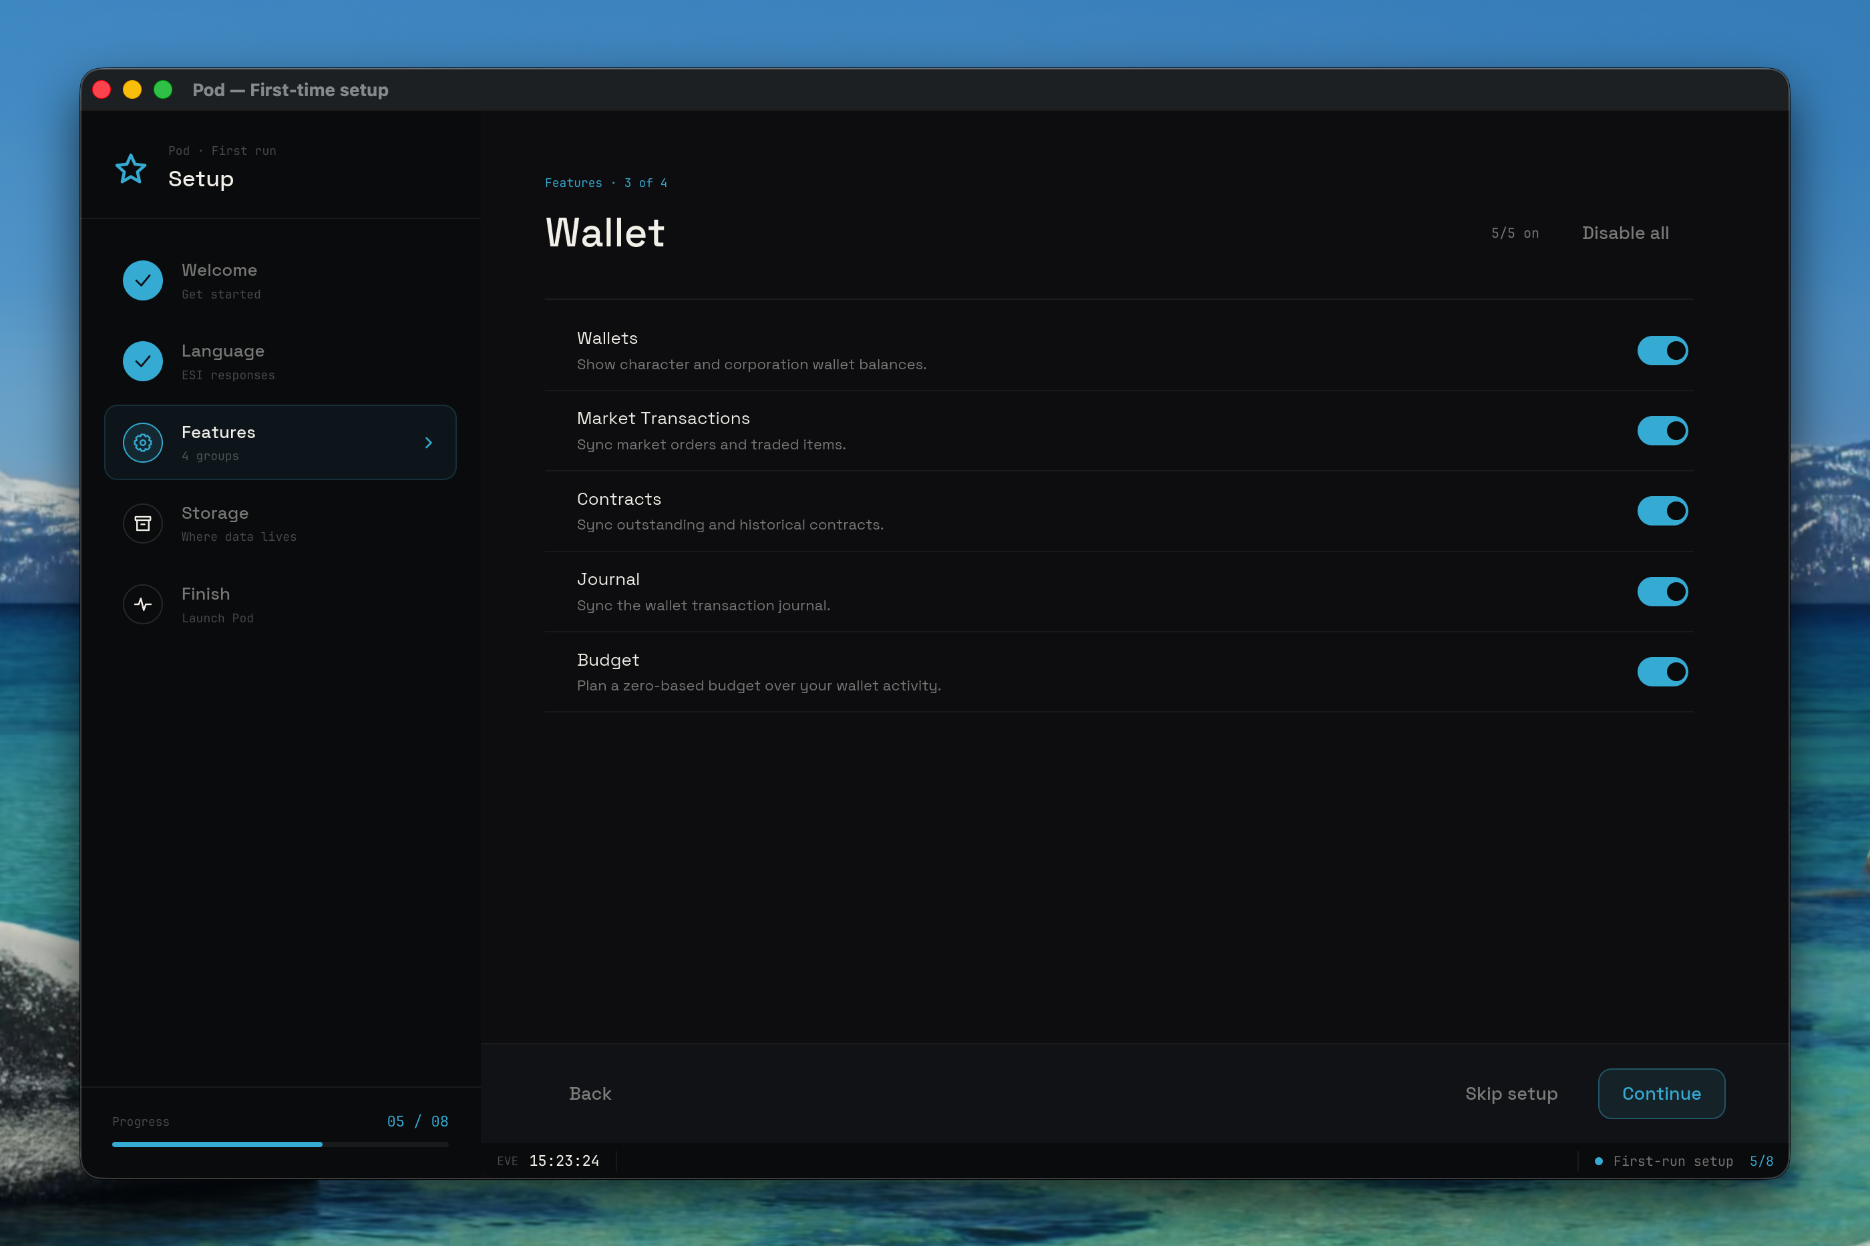1870x1246 pixels.
Task: Select the Features setup step
Action: pos(280,443)
